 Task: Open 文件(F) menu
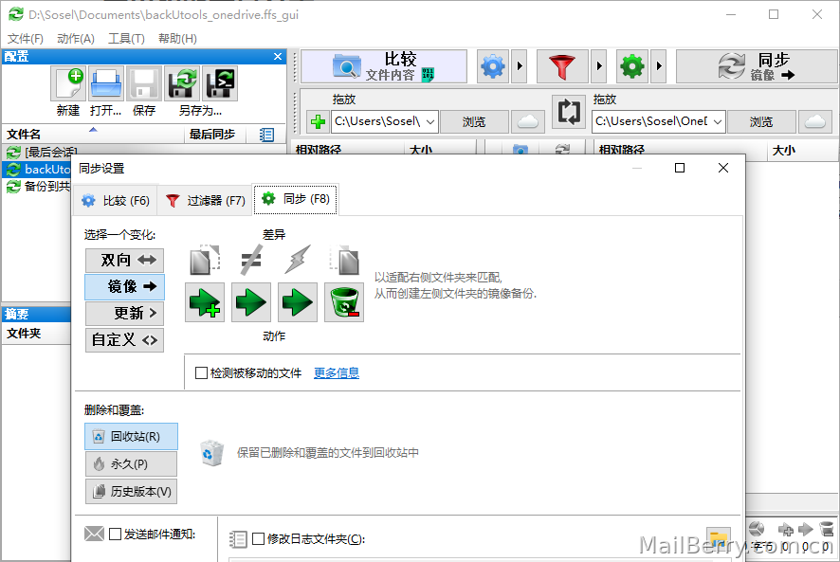pos(26,39)
